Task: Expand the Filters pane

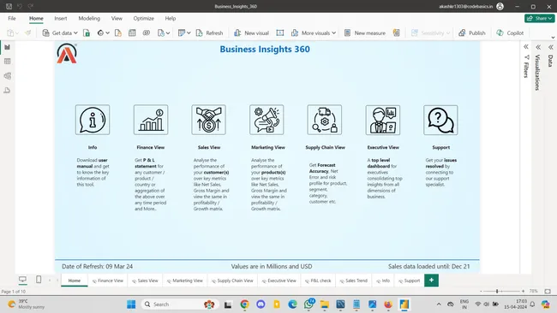Action: tap(526, 47)
